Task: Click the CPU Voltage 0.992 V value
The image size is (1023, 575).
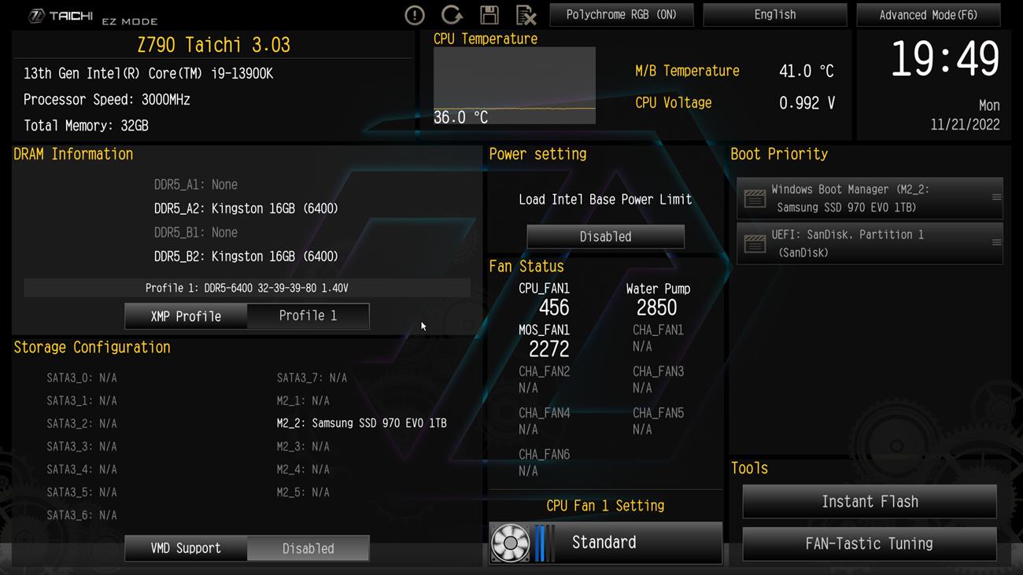Action: [807, 103]
